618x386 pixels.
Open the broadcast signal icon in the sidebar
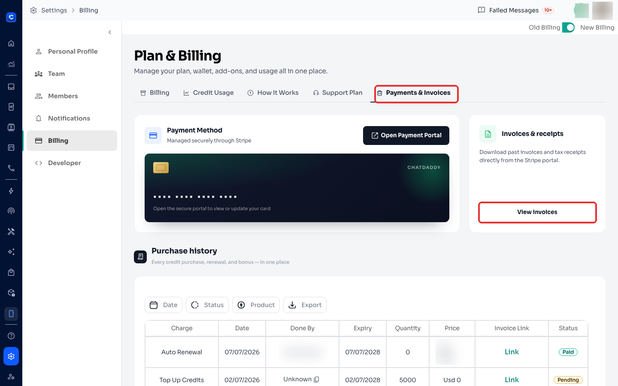point(11,211)
